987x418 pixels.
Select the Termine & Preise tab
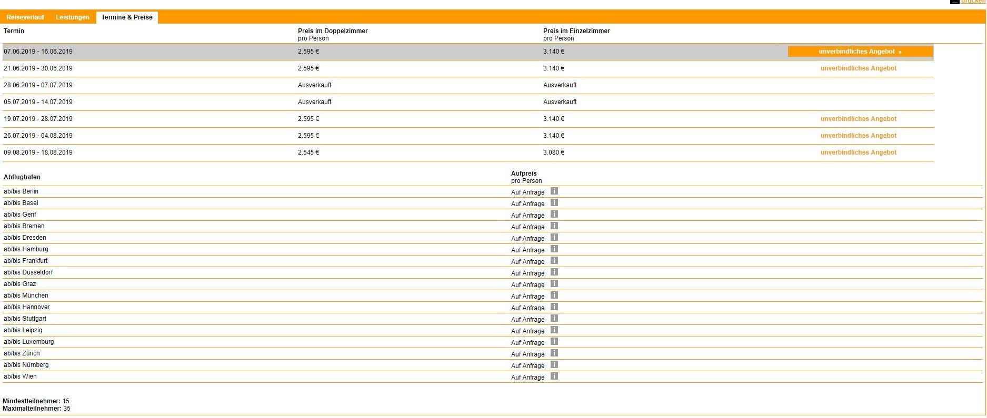click(127, 17)
